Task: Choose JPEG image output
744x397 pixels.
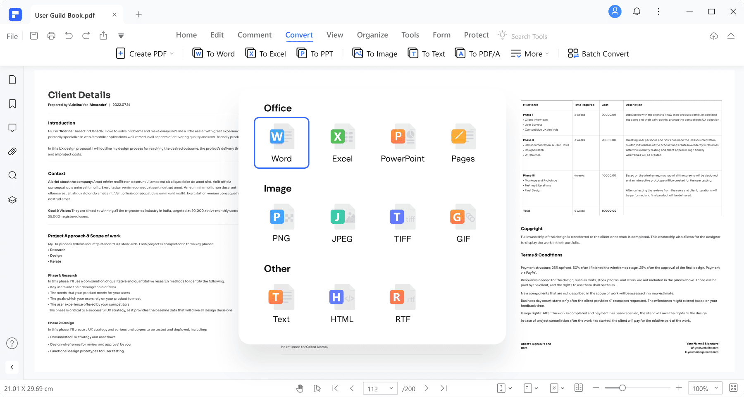Action: [x=342, y=223]
